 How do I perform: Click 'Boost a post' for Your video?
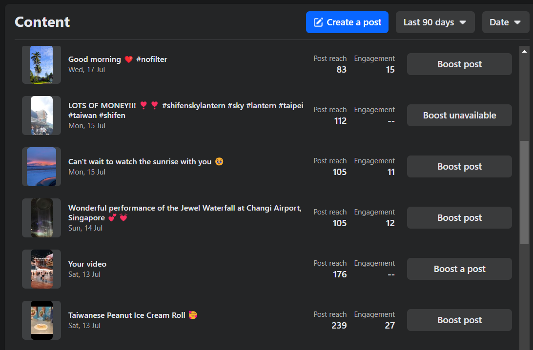459,269
